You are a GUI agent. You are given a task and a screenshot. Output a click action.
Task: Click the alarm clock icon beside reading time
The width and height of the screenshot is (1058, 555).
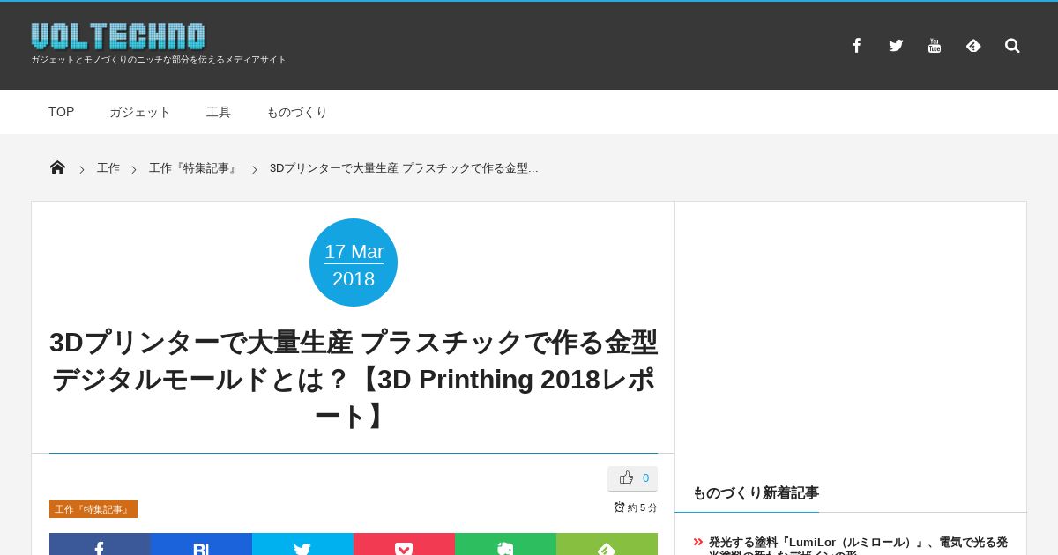[619, 507]
